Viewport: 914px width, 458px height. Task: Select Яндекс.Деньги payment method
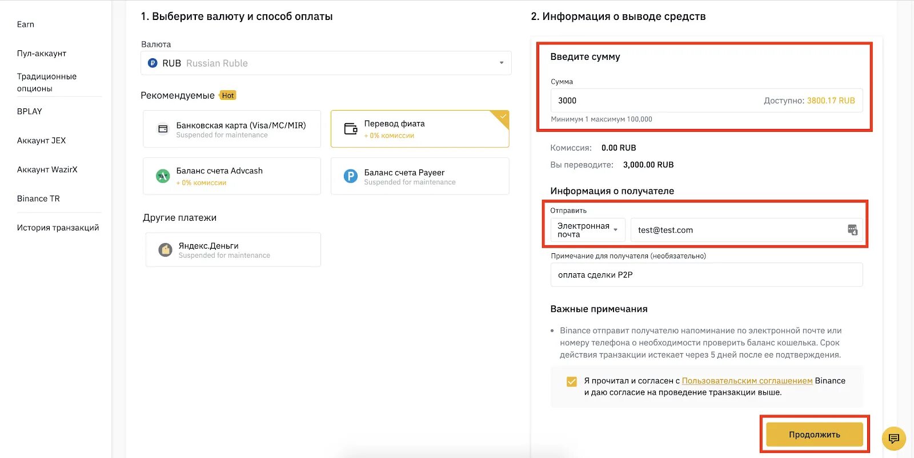tap(233, 250)
